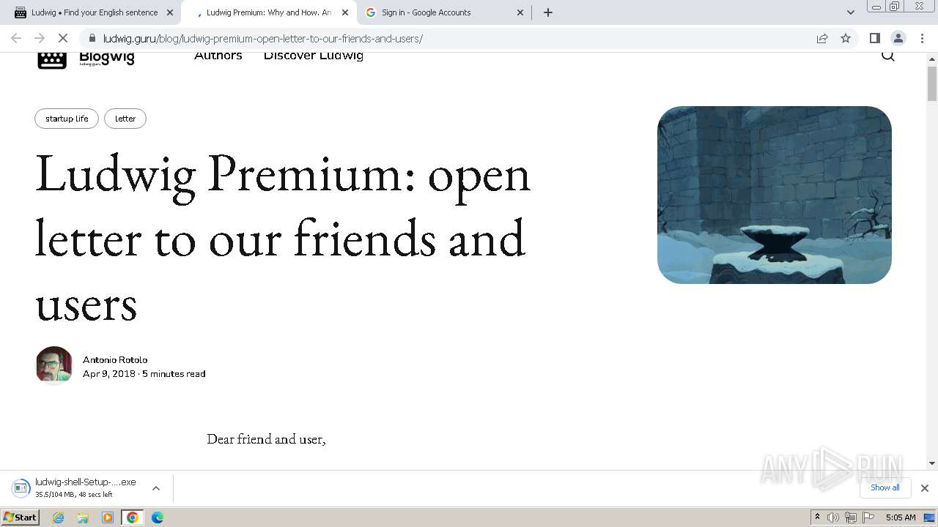Search the blog with the magnifier icon
This screenshot has height=527, width=938.
(x=888, y=56)
